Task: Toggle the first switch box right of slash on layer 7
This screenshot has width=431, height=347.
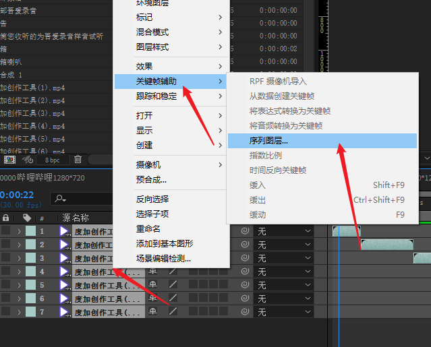Action: 193,311
